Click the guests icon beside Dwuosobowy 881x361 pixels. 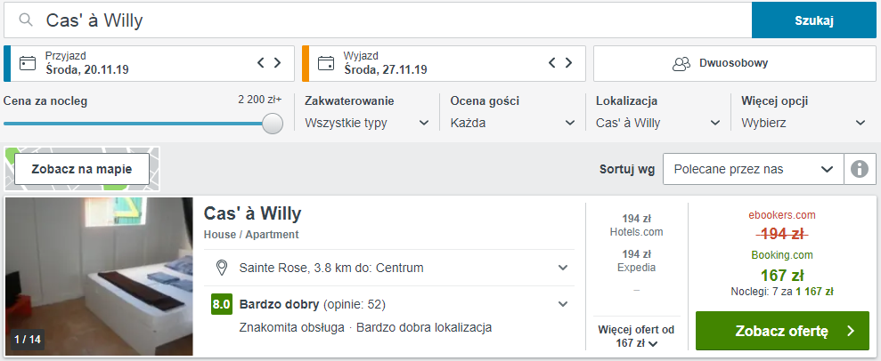point(681,63)
